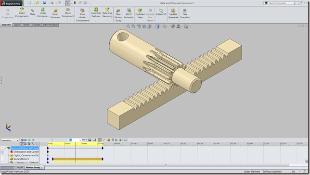Image resolution: width=310 pixels, height=175 pixels.
Task: Switch to the Sketch tab
Action: 26,25
